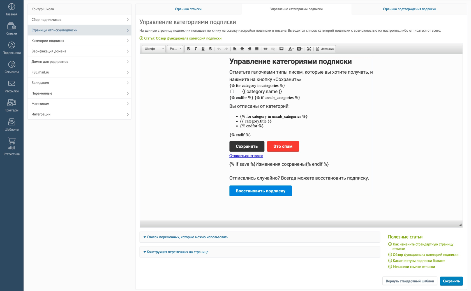Open Списки in left sidebar
This screenshot has width=471, height=291.
click(11, 29)
